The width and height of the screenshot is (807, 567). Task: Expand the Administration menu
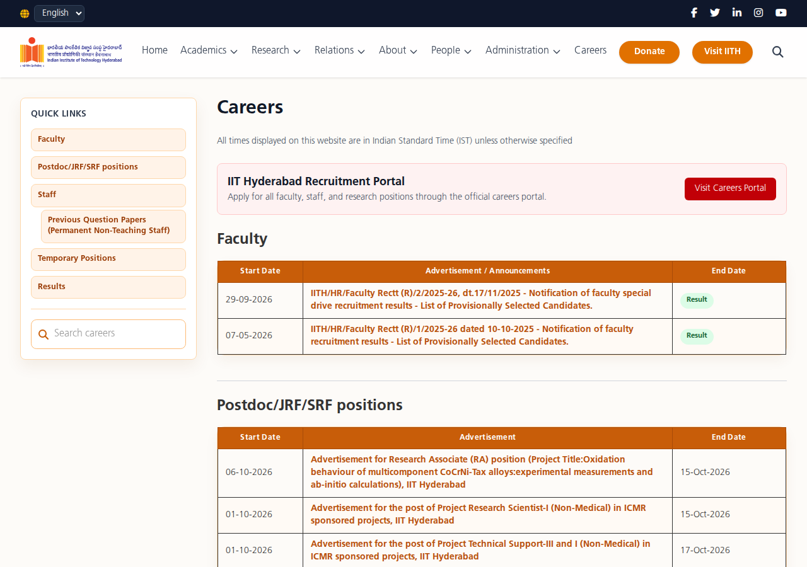523,50
